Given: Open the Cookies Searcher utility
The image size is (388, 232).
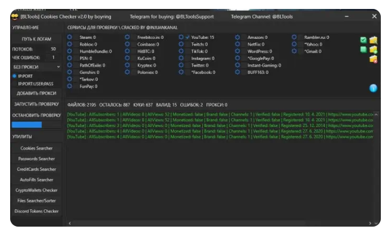Looking at the screenshot, I should tap(36, 148).
